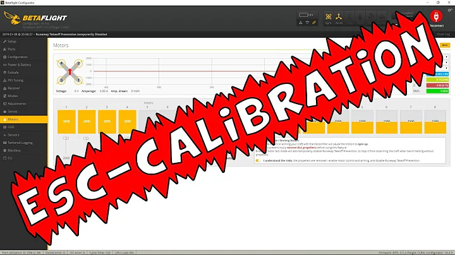
Task: Click the Betaflight bee logo
Action: [x=11, y=18]
